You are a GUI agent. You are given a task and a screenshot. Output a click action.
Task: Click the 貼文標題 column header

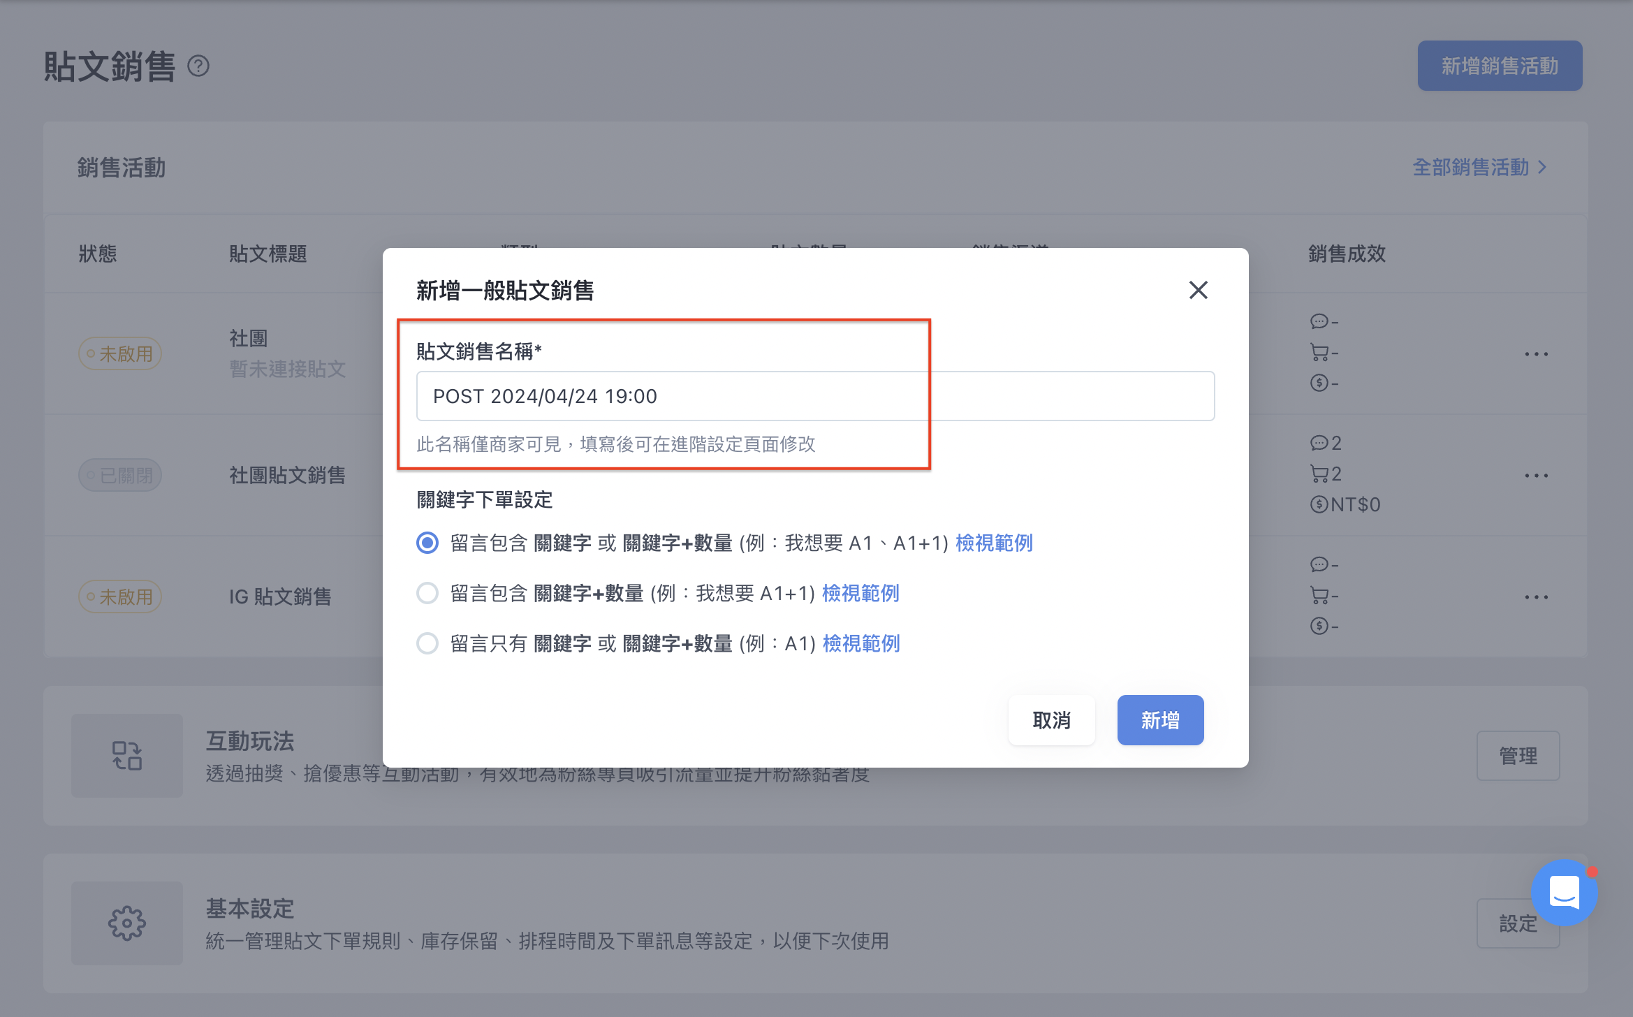pyautogui.click(x=268, y=254)
